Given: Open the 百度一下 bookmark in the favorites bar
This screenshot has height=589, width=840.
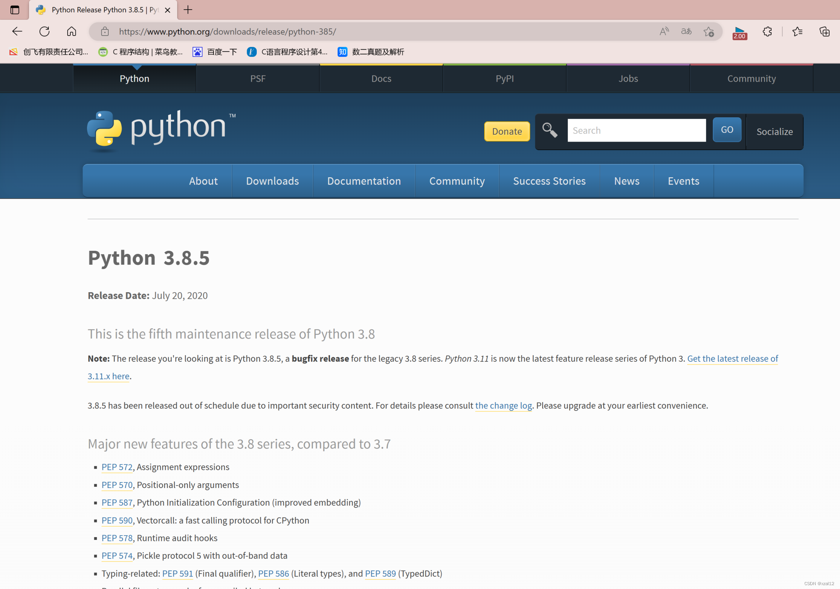Looking at the screenshot, I should 222,51.
